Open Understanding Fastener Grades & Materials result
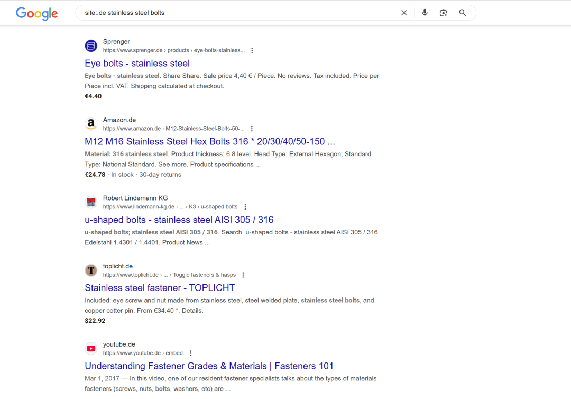 209,366
